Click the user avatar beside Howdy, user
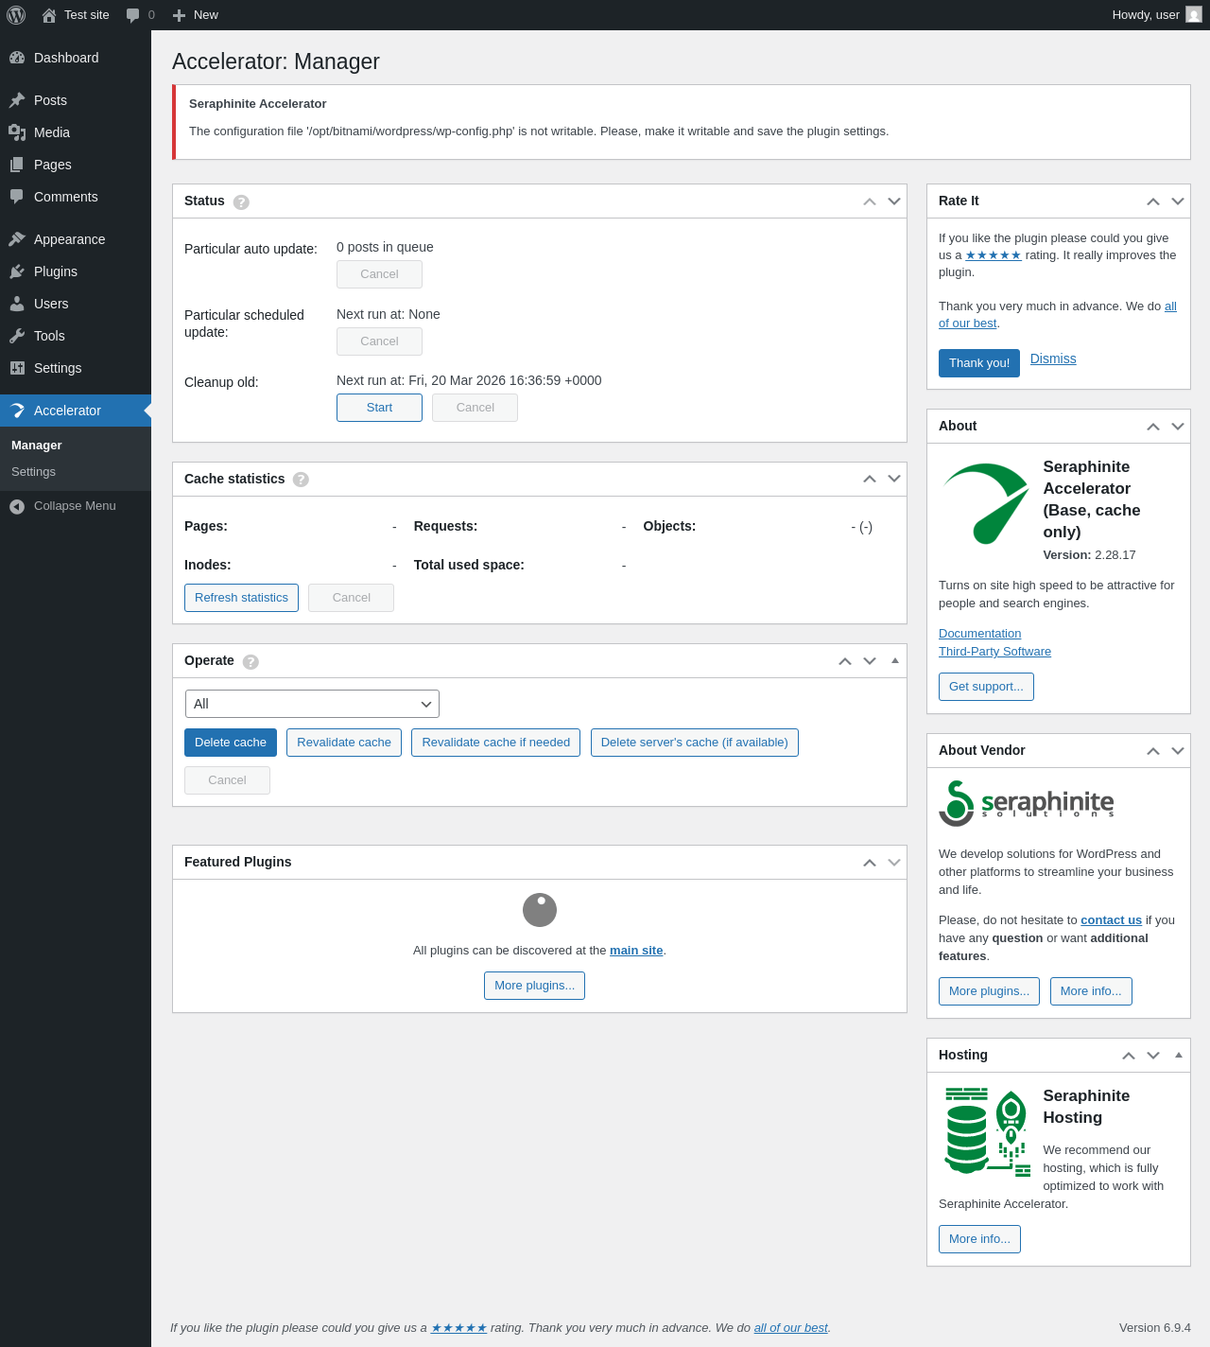 pyautogui.click(x=1194, y=15)
